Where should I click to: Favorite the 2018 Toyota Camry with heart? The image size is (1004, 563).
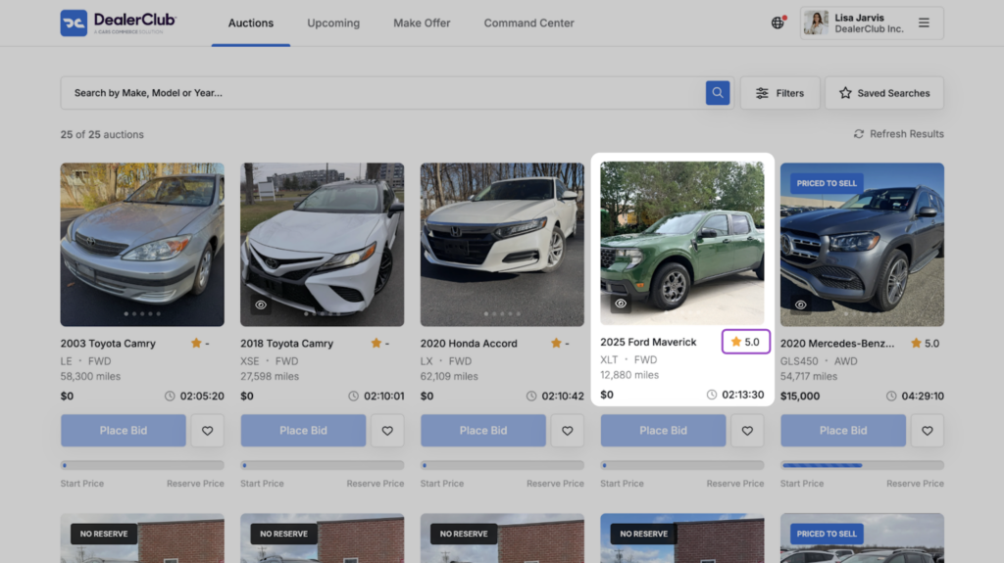[x=387, y=431]
